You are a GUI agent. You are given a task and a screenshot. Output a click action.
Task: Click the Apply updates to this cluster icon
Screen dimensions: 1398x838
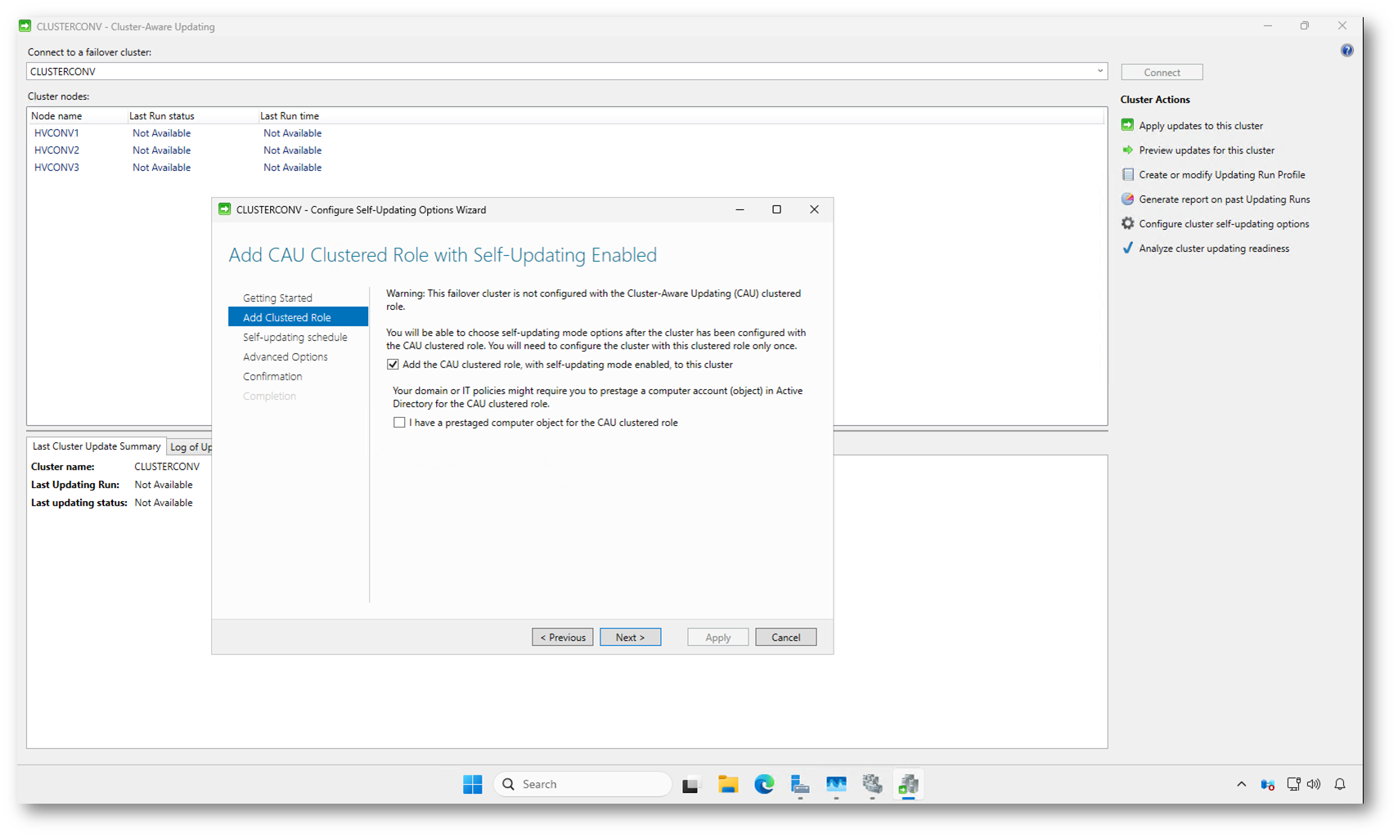click(1127, 125)
